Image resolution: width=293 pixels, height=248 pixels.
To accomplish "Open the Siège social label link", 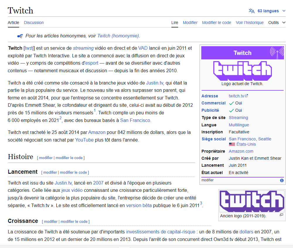I will tap(214, 139).
